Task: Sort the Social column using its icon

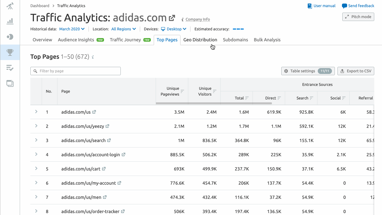Action: [x=344, y=98]
